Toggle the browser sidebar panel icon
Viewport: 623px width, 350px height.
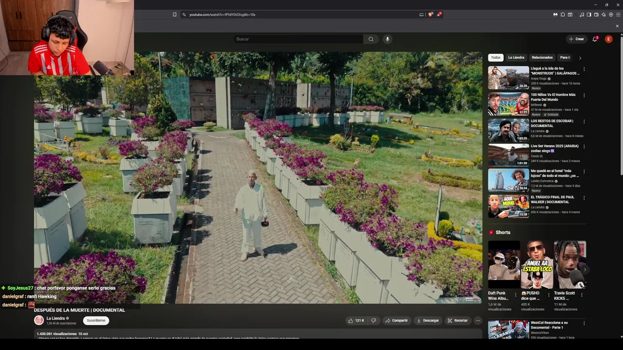click(x=589, y=15)
